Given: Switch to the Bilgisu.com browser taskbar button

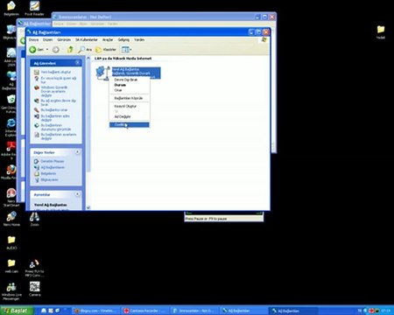Looking at the screenshot, I should [96, 311].
